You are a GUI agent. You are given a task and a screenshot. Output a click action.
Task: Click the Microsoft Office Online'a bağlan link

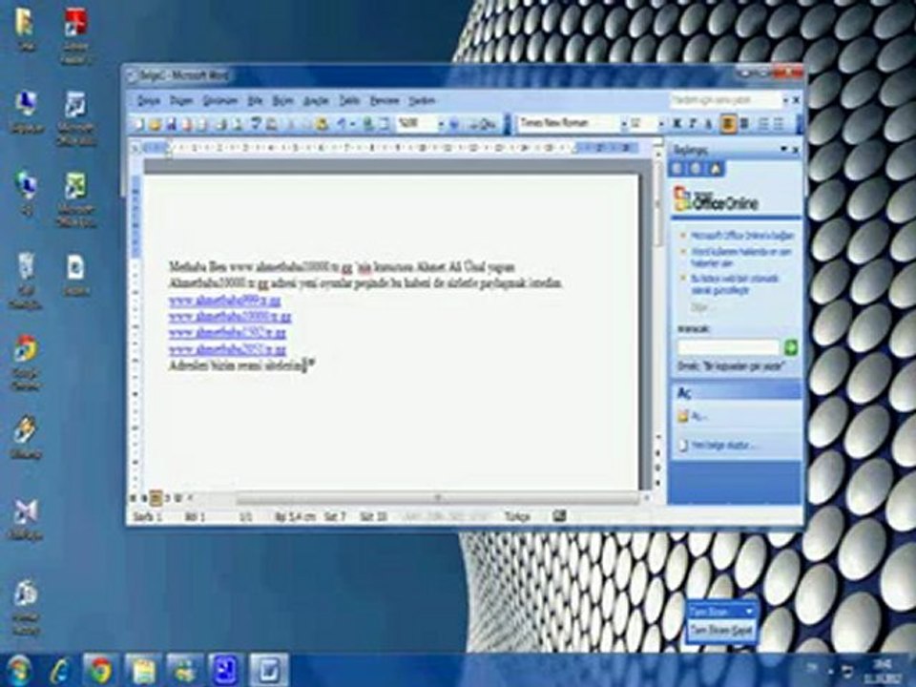point(742,236)
